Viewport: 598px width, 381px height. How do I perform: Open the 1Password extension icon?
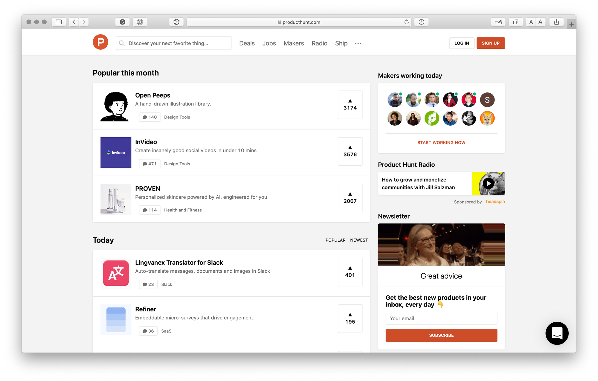140,22
